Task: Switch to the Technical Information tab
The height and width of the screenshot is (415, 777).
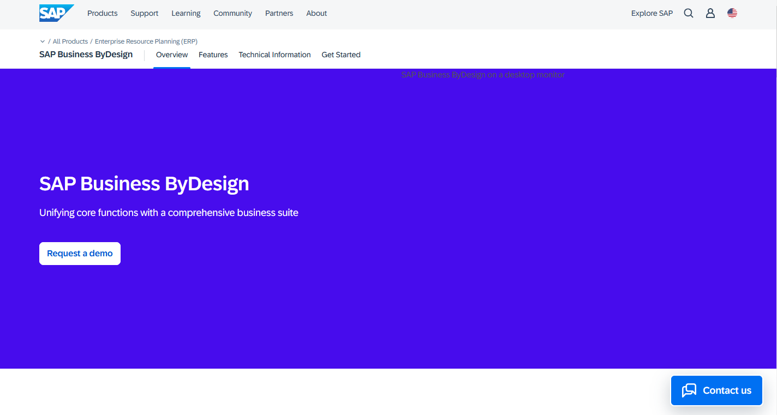Action: coord(274,55)
